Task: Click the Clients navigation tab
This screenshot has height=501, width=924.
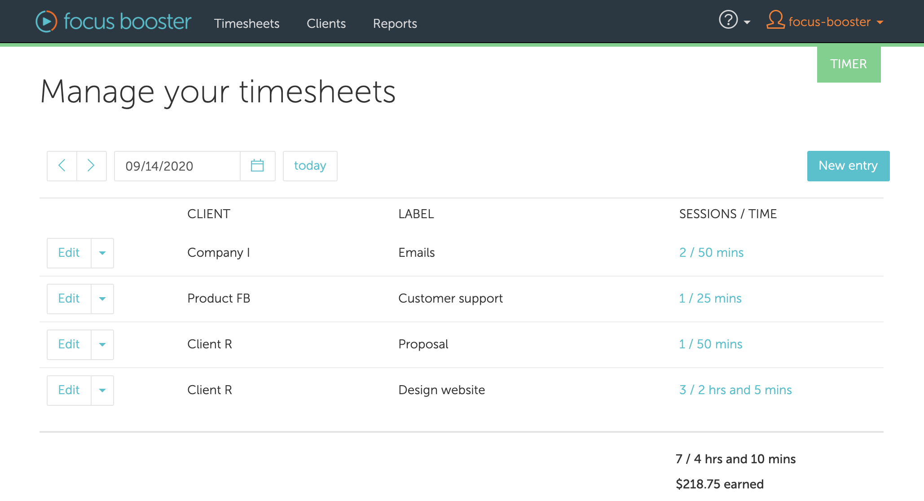Action: tap(326, 23)
